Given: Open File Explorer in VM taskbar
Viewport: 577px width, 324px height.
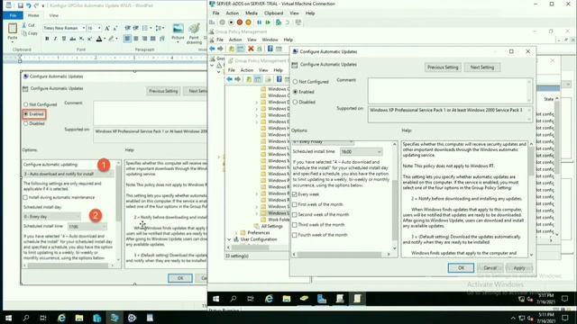Looking at the screenshot, I should pos(287,299).
